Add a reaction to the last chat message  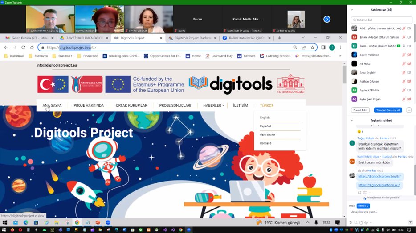(364, 193)
